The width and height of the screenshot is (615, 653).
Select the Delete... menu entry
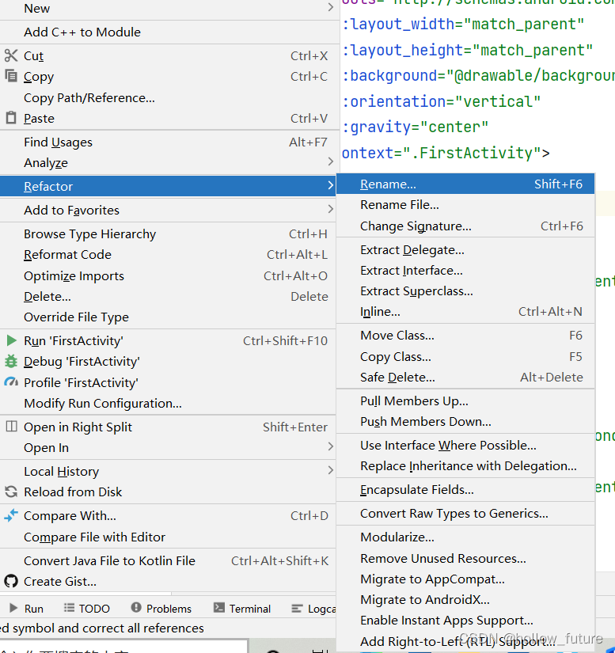168,297
